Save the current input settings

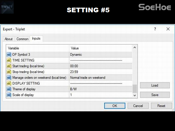(154, 95)
